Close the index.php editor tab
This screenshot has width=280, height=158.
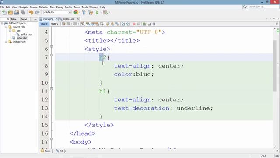coord(56,19)
